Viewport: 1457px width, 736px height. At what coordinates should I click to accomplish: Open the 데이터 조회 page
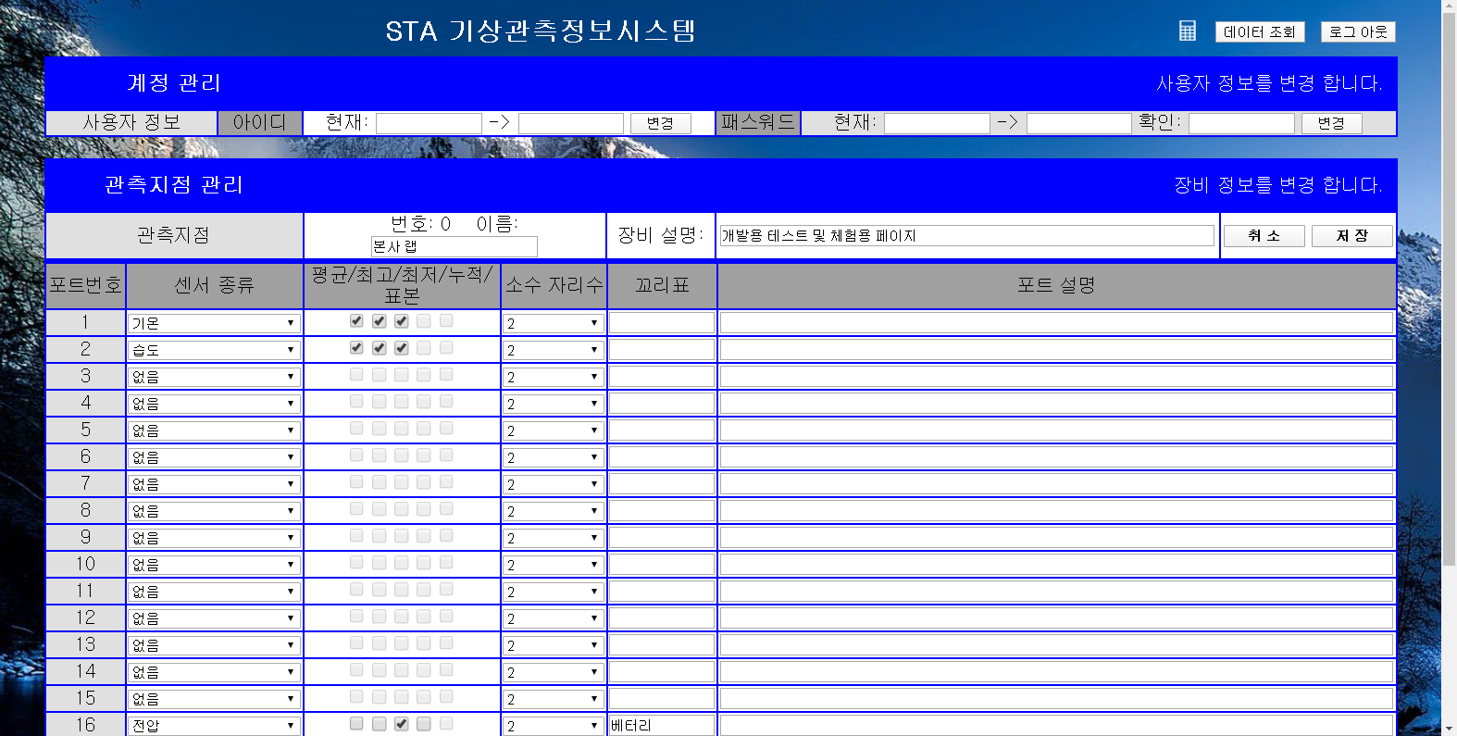pyautogui.click(x=1259, y=32)
